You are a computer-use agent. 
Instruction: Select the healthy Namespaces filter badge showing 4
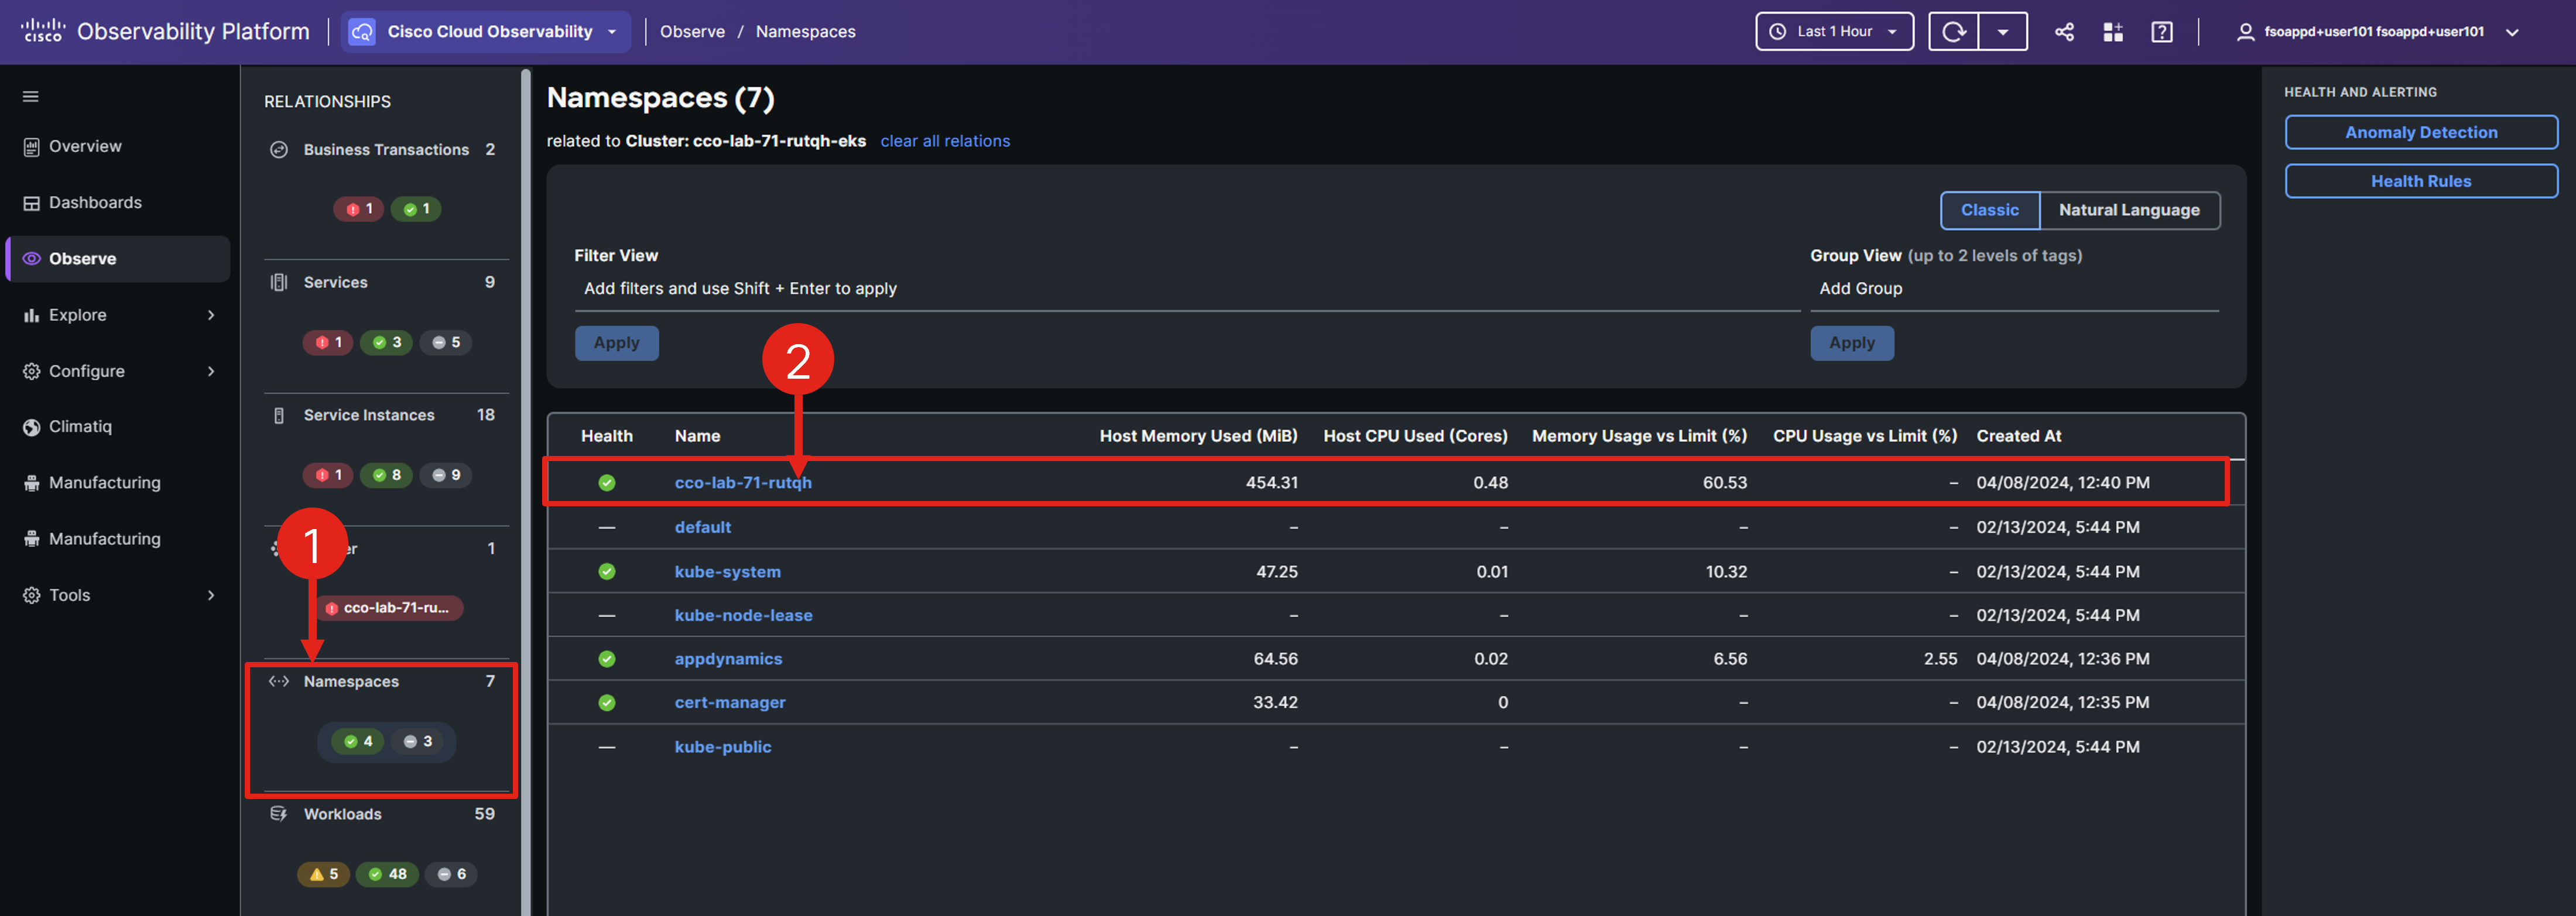click(358, 742)
